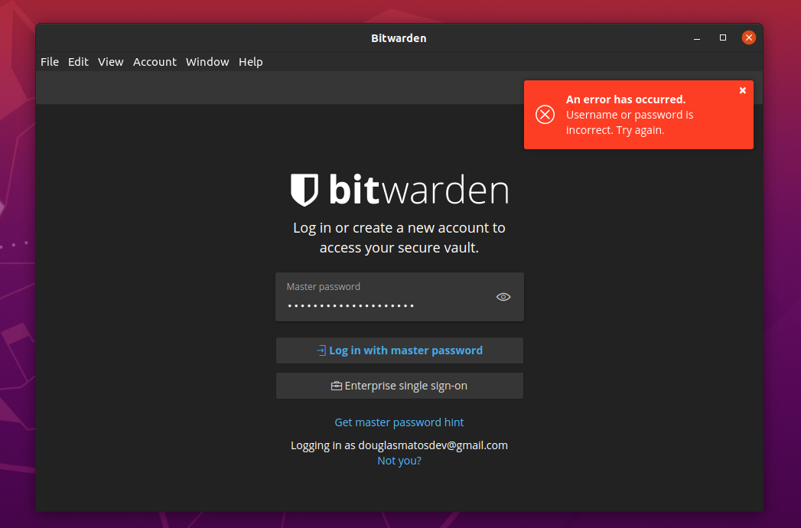
Task: Open Get master password hint
Action: pos(399,422)
